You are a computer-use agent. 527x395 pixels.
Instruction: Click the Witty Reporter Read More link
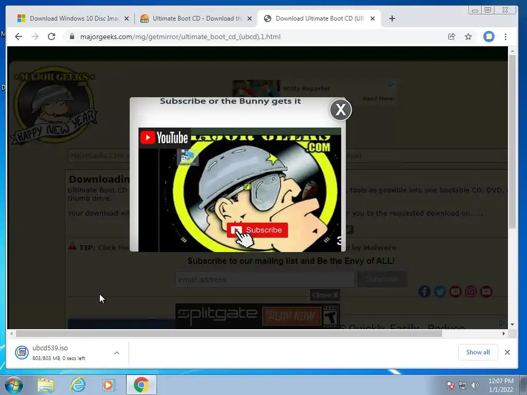click(378, 98)
